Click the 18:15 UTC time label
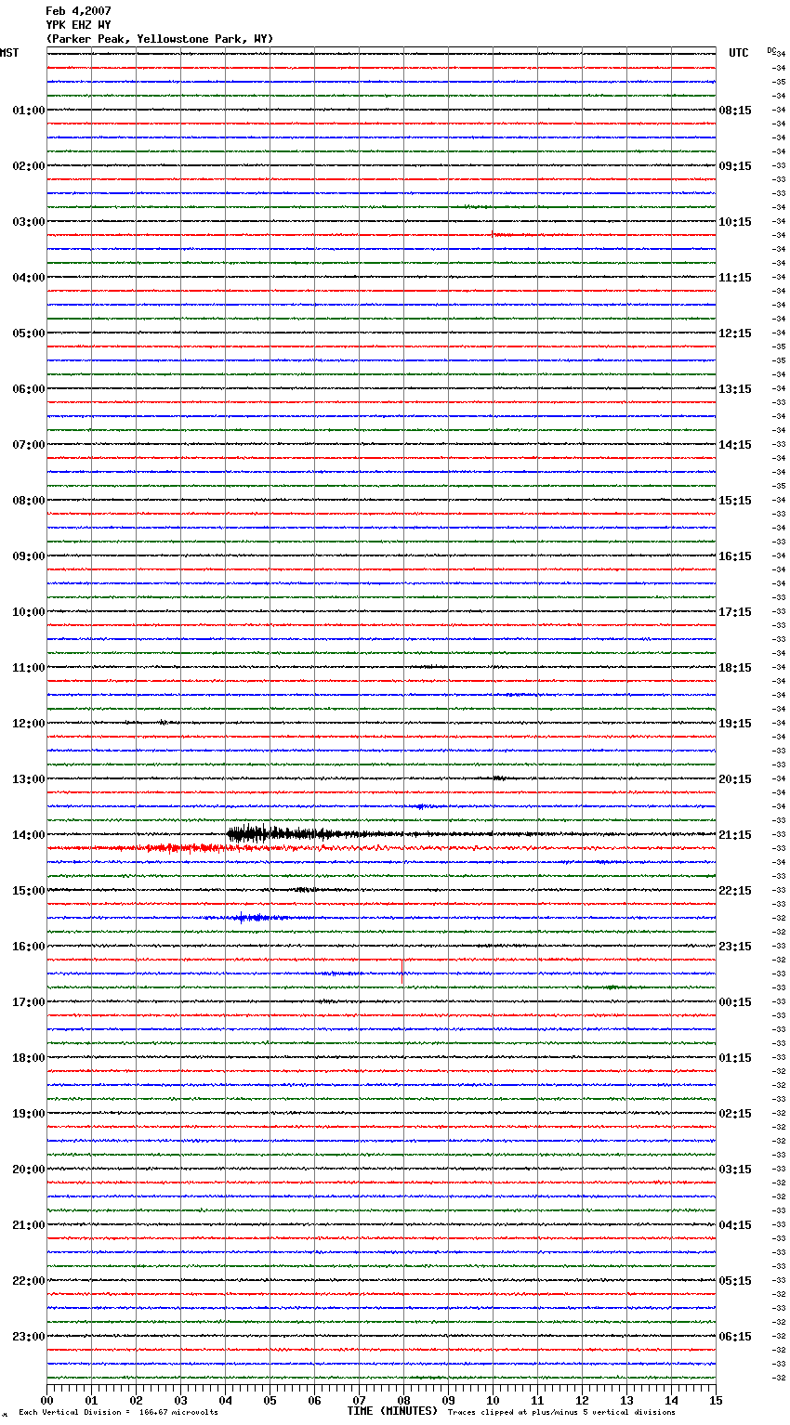790x1425 pixels. [735, 668]
